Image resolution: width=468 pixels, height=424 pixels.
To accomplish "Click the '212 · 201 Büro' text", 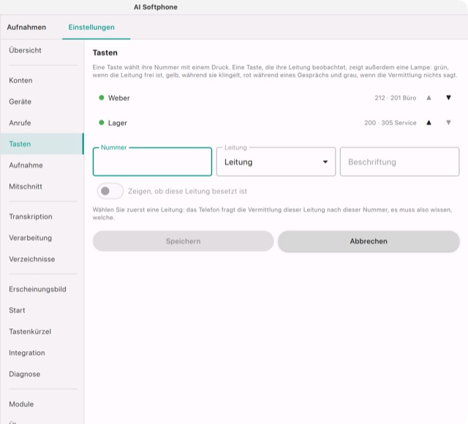I will click(395, 98).
